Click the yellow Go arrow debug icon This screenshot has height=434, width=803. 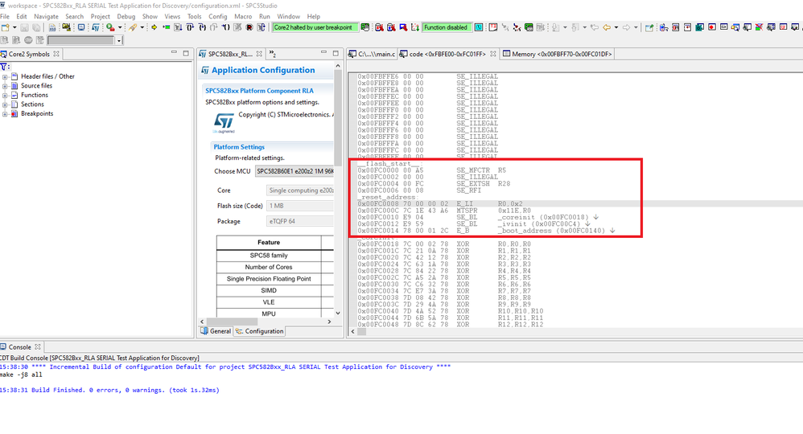tap(154, 27)
